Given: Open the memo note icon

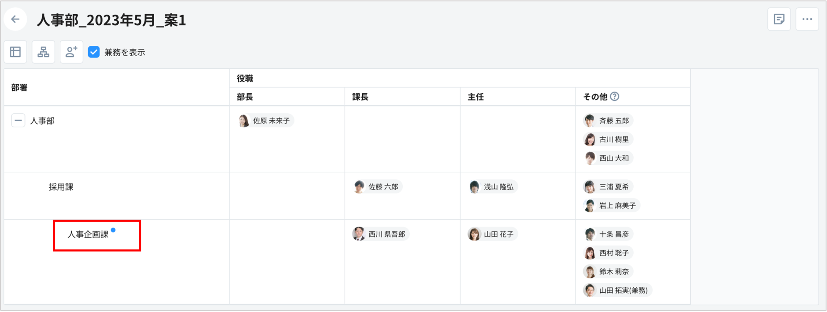Looking at the screenshot, I should [779, 19].
